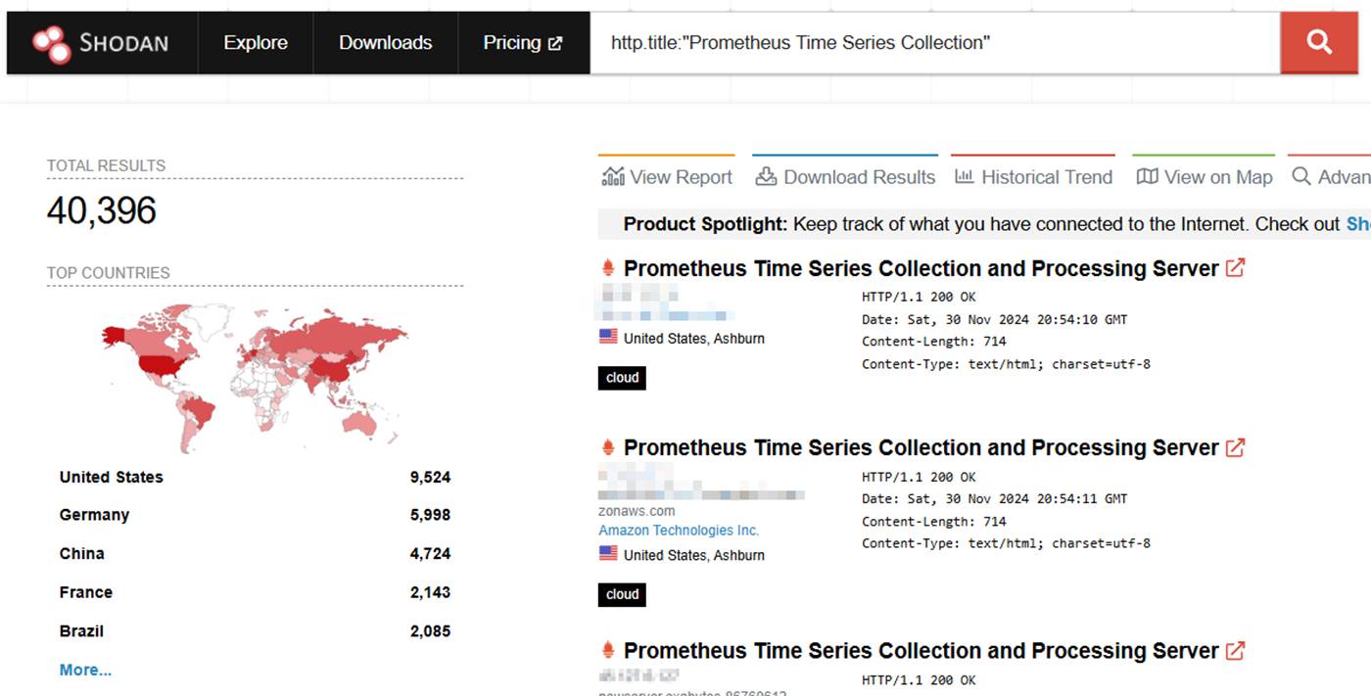
Task: Click the red search magnifier button
Action: (x=1319, y=43)
